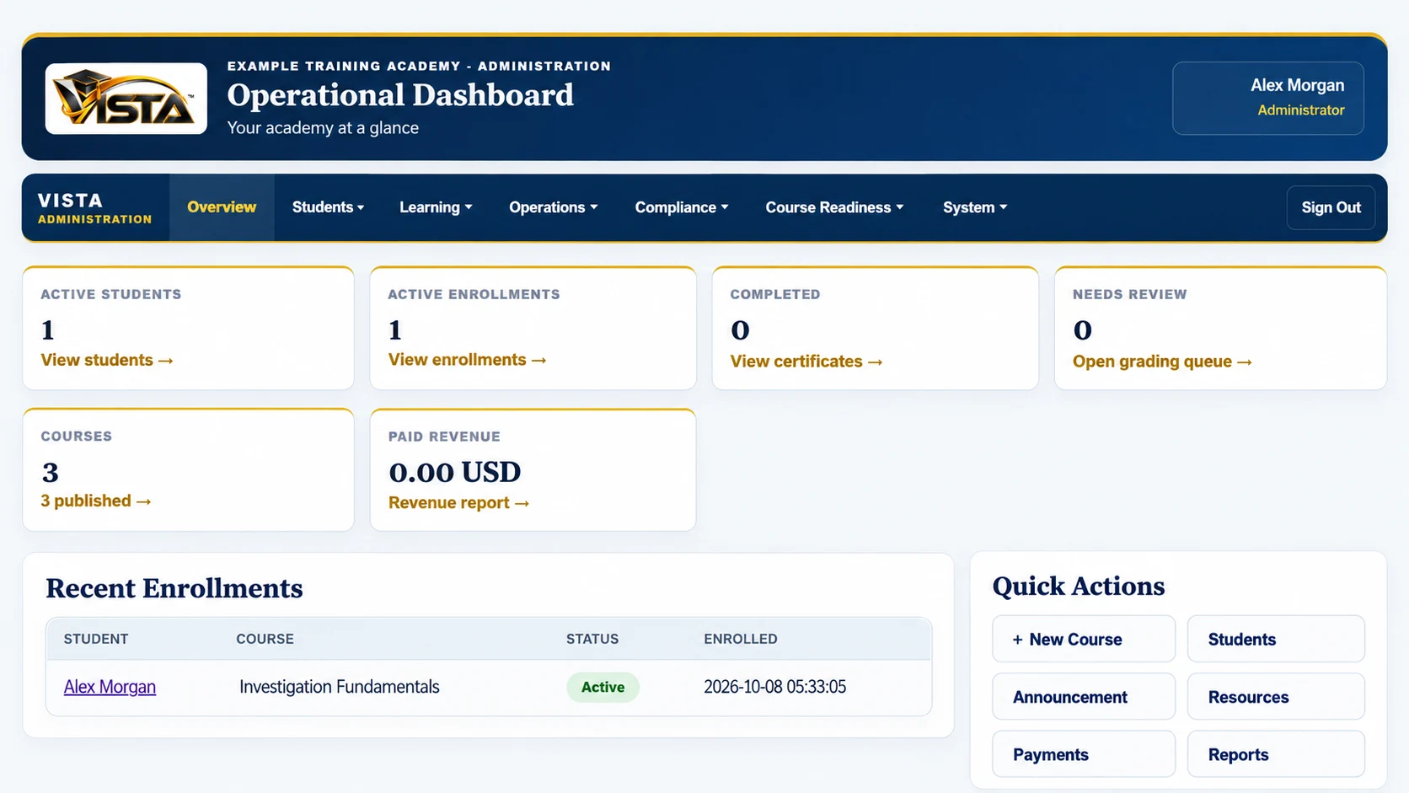Open grading queue link

click(1162, 362)
